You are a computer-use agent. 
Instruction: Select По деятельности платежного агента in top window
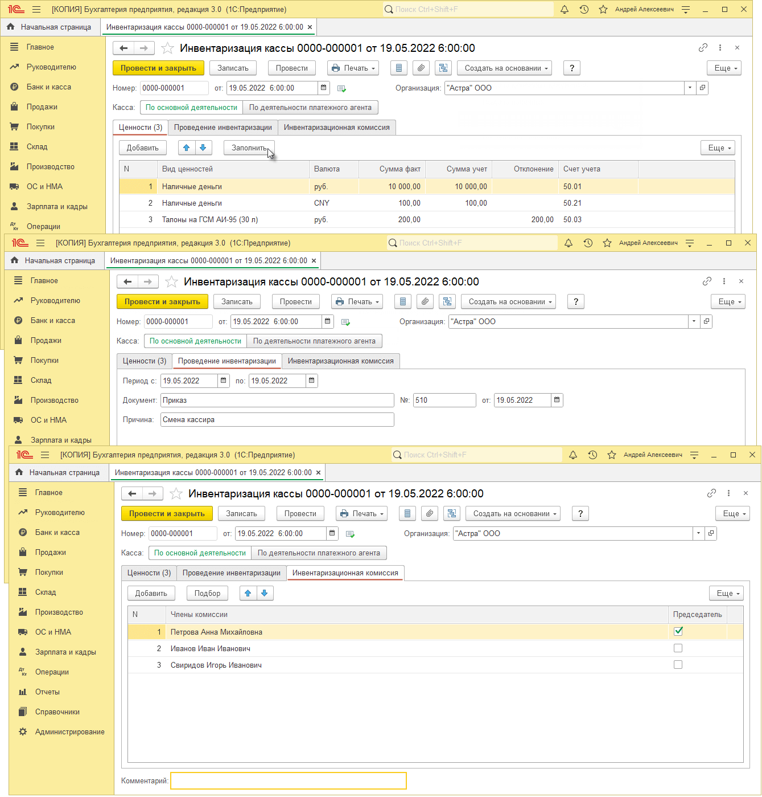tap(310, 107)
